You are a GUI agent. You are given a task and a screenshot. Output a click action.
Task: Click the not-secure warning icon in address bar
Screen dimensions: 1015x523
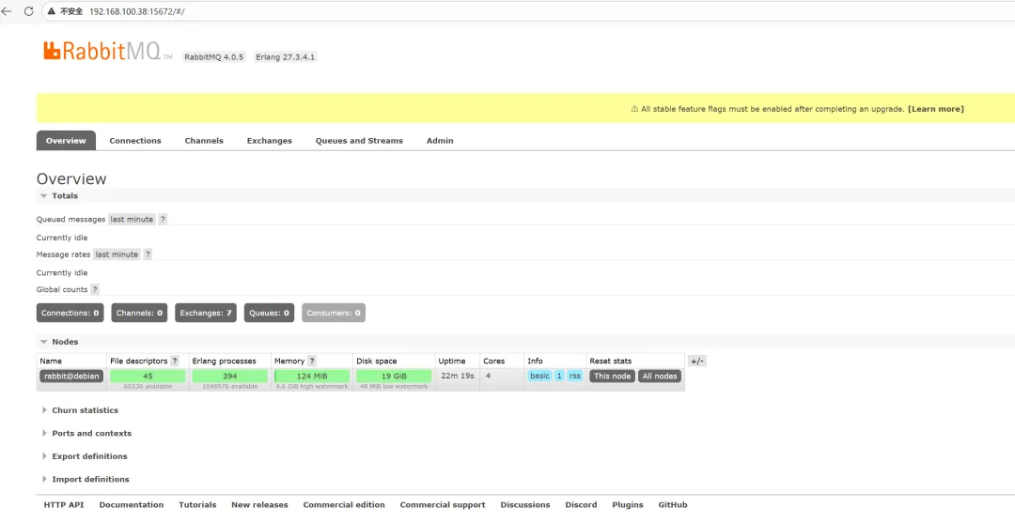[x=51, y=11]
